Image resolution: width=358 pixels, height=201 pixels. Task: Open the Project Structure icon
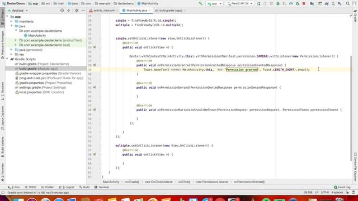click(312, 4)
